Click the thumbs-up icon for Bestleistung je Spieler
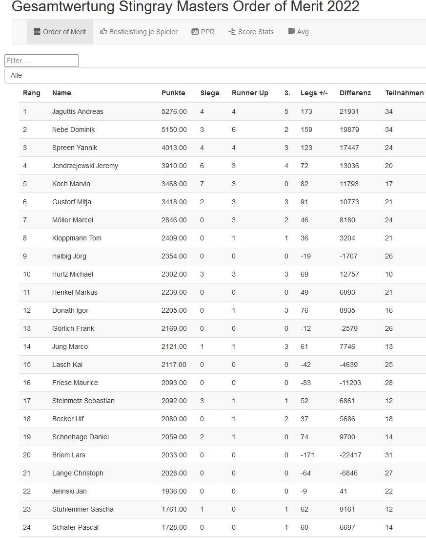This screenshot has height=538, width=426. (x=103, y=32)
